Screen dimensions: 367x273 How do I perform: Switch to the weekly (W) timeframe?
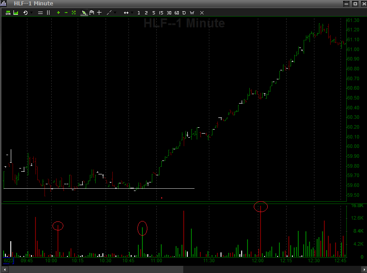[192, 13]
